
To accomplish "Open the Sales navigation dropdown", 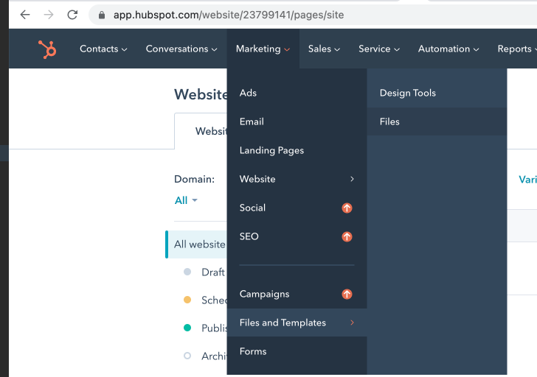I will (x=324, y=49).
